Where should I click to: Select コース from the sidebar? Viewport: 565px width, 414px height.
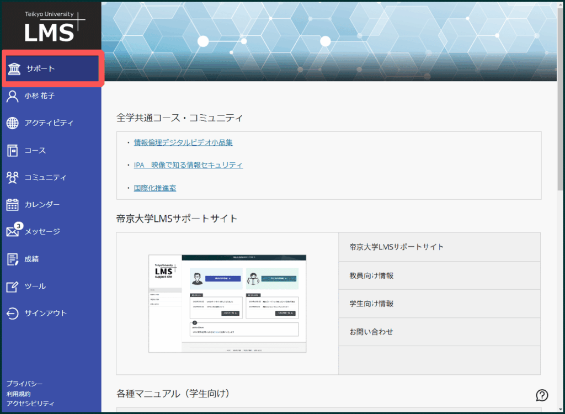click(x=51, y=150)
